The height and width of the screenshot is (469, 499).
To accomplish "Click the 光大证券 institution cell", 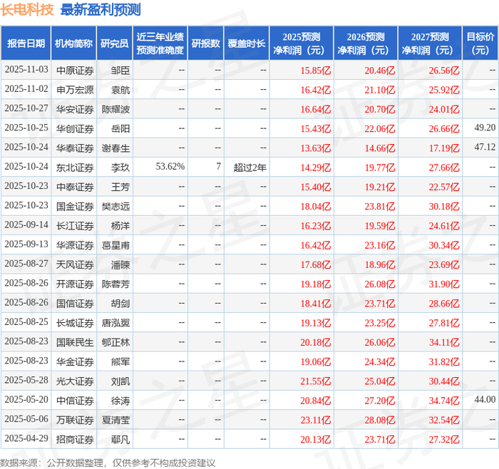I will point(75,381).
